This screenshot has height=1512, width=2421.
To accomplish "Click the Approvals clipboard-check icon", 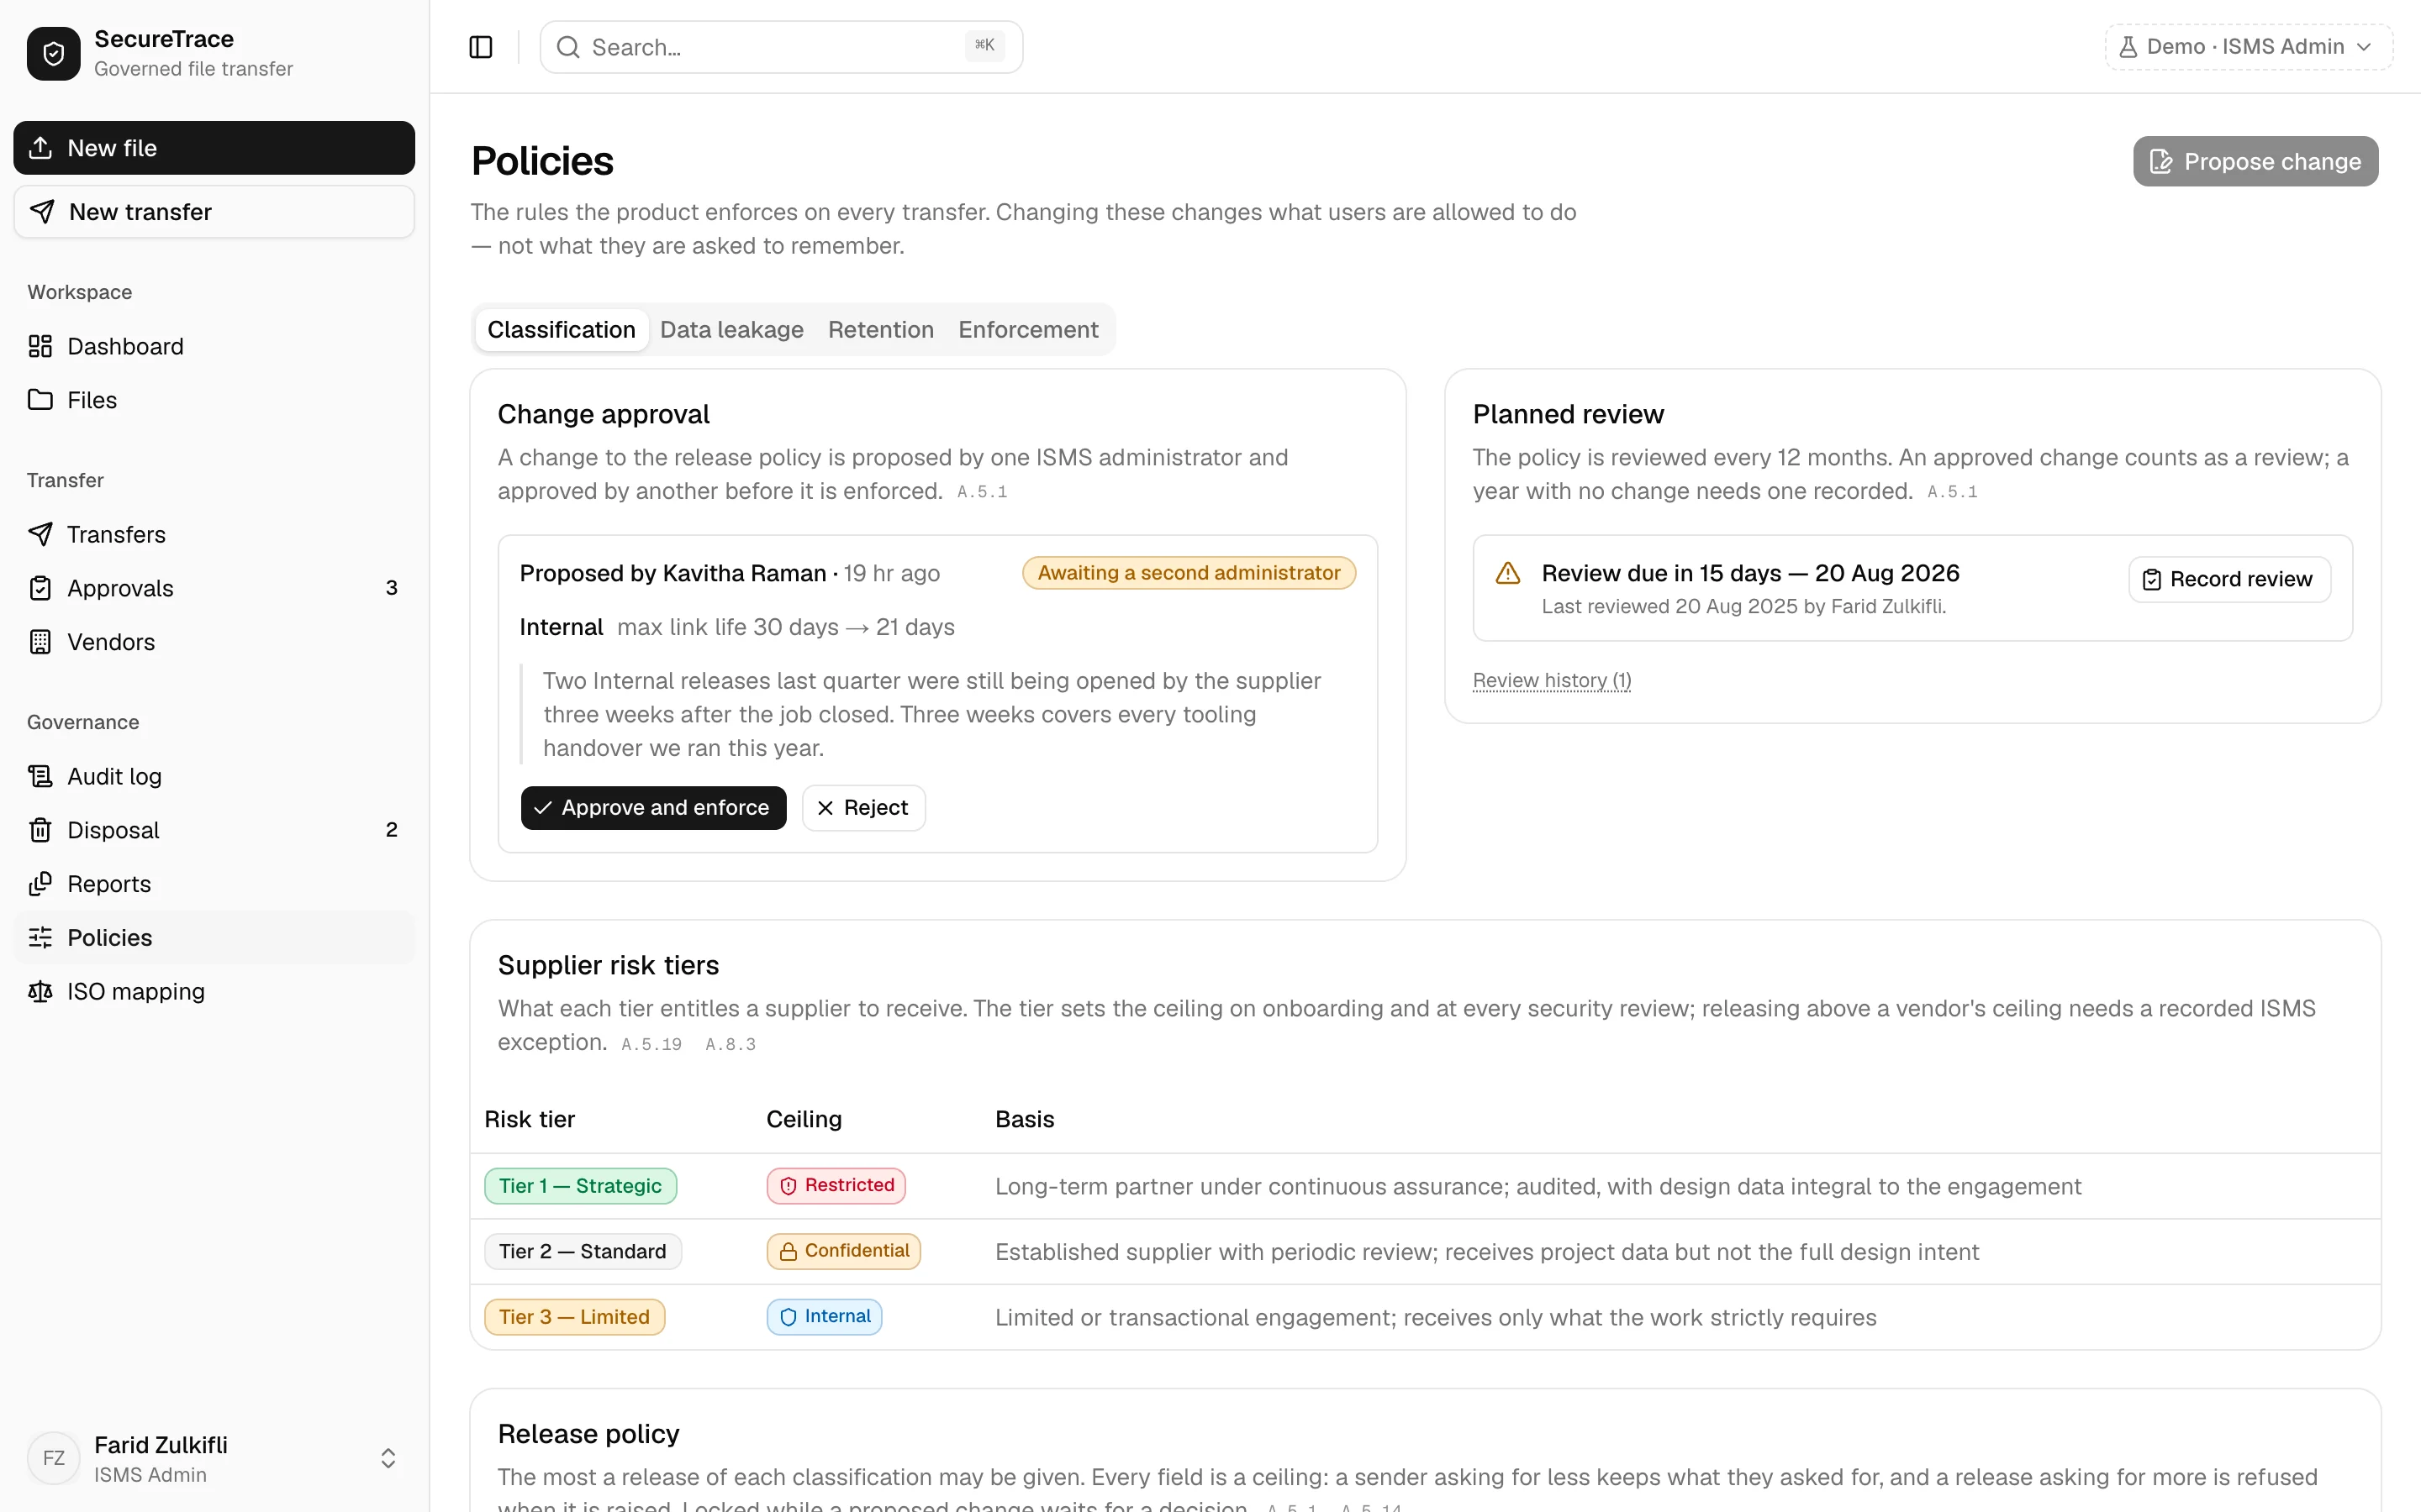I will pyautogui.click(x=40, y=588).
